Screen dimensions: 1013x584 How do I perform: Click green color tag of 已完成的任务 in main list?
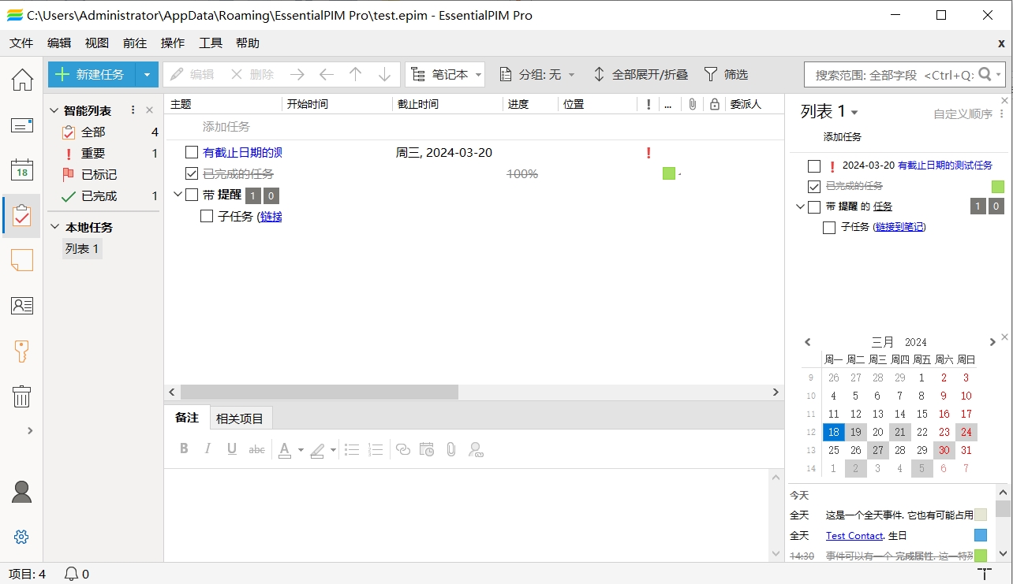pos(669,173)
